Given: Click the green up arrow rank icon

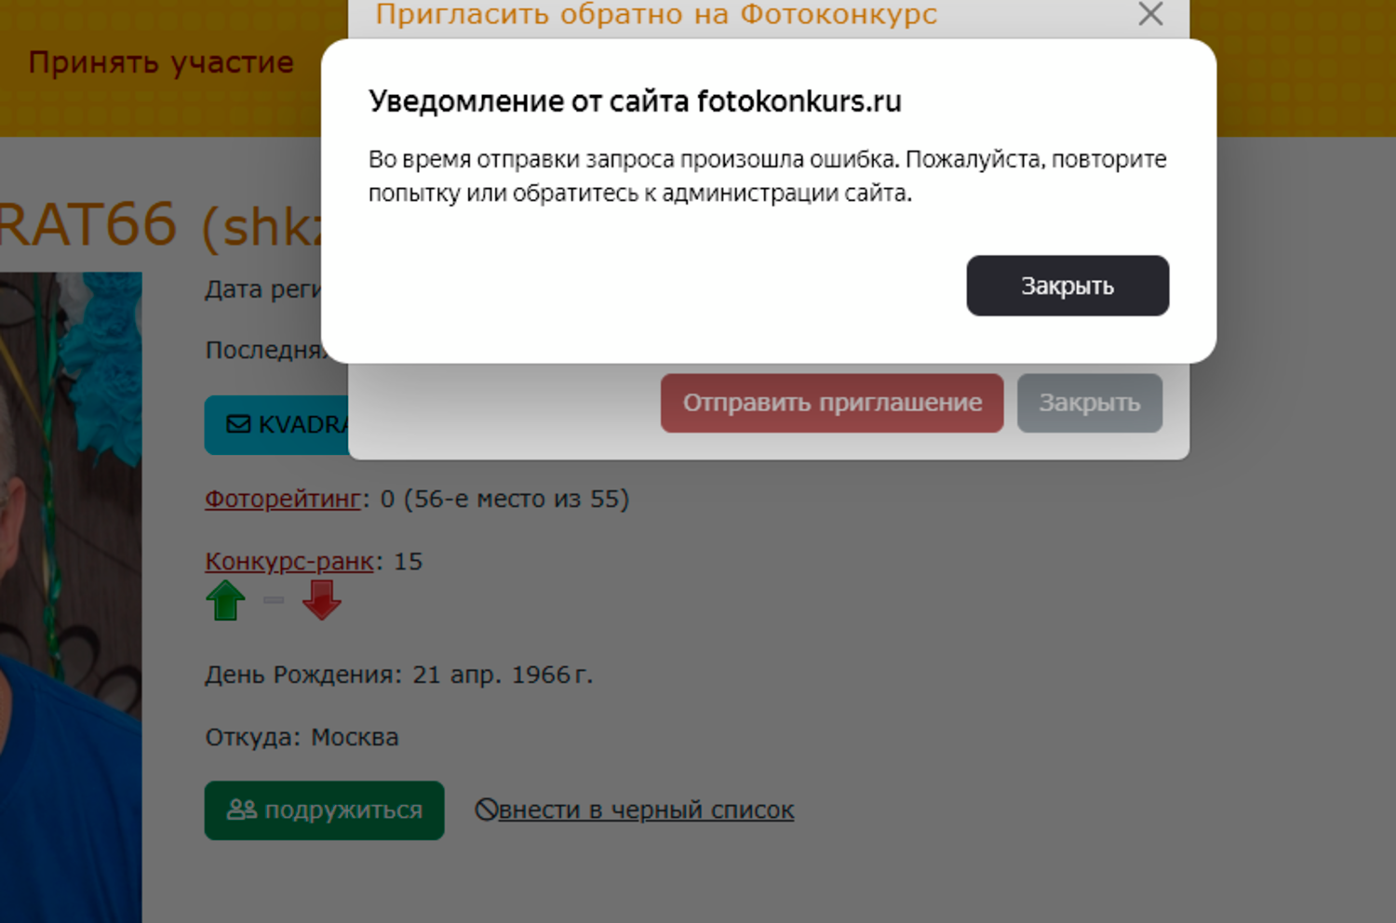Looking at the screenshot, I should (225, 600).
